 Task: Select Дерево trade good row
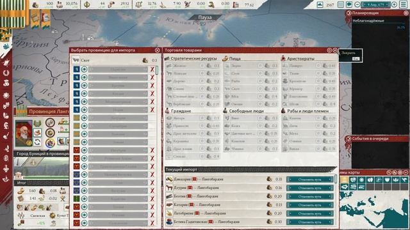(x=192, y=81)
